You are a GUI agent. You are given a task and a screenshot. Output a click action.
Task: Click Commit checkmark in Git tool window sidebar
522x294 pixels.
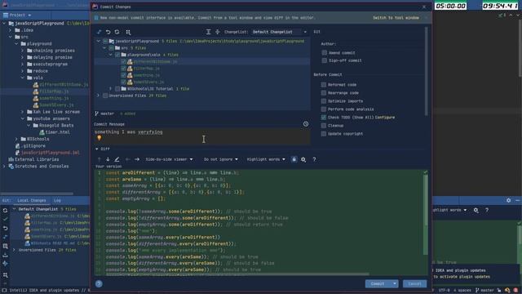point(5,220)
